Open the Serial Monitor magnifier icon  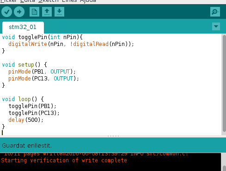(x=215, y=12)
